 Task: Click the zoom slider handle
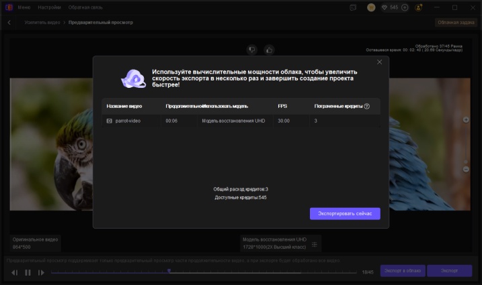click(466, 162)
